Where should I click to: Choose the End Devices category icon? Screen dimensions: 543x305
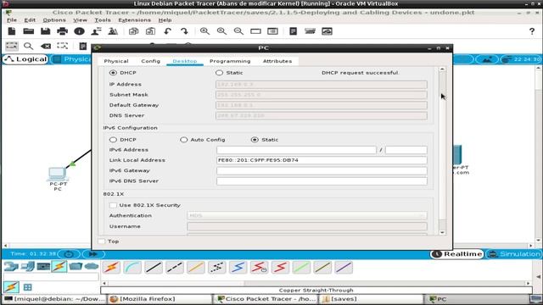(27, 266)
